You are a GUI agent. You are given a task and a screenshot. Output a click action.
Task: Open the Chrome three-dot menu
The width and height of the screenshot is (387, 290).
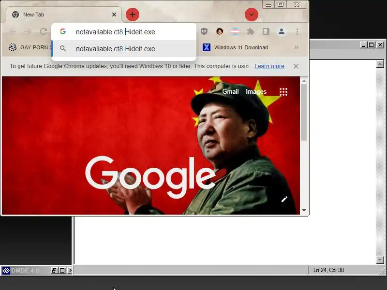(297, 31)
